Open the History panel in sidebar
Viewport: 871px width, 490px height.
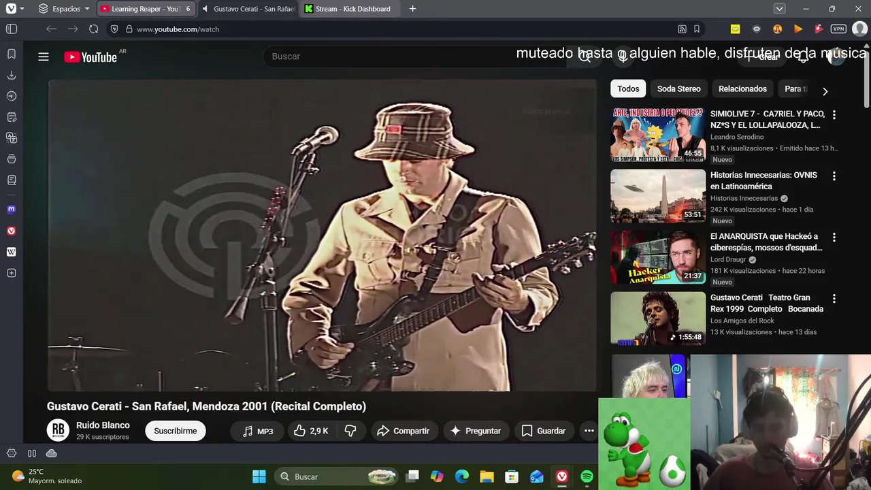(12, 96)
